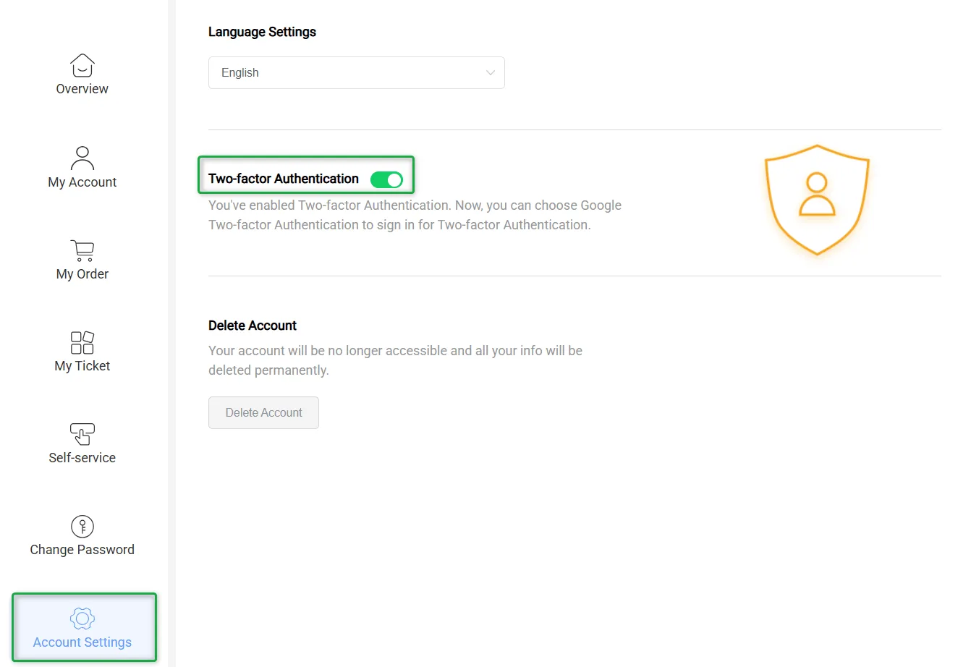Click the My Account person icon
The height and width of the screenshot is (667, 971).
(x=82, y=158)
